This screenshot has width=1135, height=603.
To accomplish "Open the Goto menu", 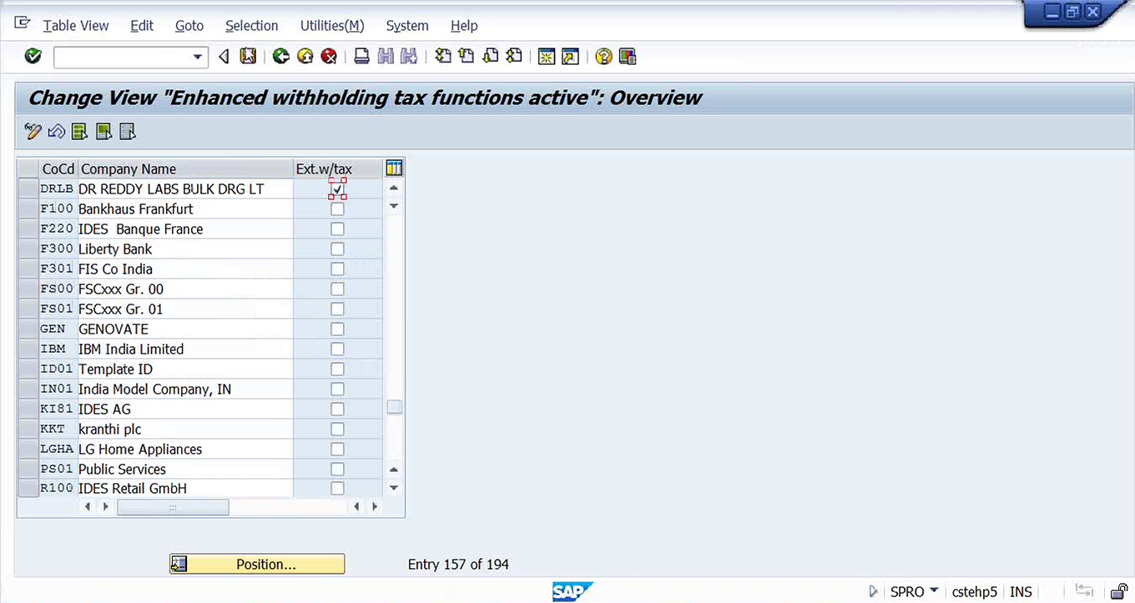I will [x=189, y=26].
